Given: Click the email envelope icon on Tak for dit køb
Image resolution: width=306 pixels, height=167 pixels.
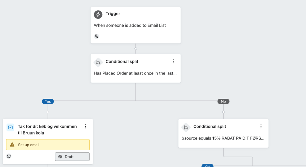Looking at the screenshot, I should pos(10,128).
